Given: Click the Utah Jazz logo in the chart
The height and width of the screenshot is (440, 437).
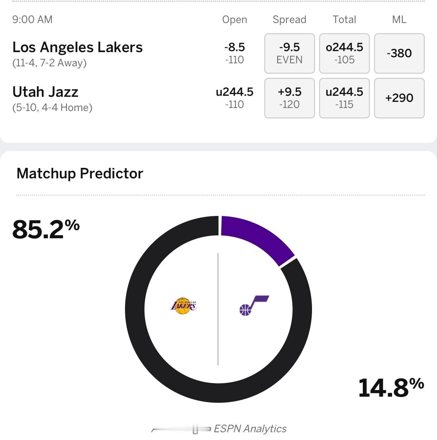Looking at the screenshot, I should 254,305.
